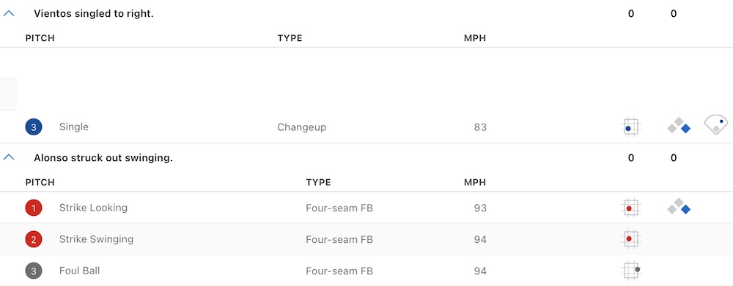733x286 pixels.
Task: Open strike zone icon for the Foul Ball pitch
Action: 631,271
